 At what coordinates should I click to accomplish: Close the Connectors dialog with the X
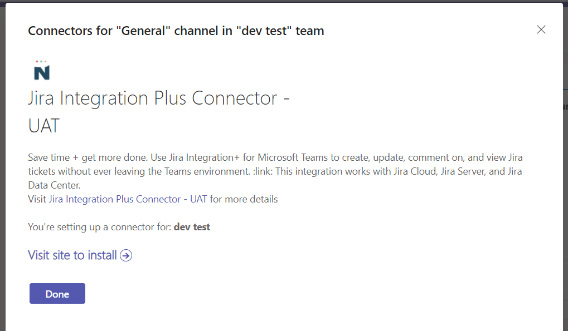[541, 29]
